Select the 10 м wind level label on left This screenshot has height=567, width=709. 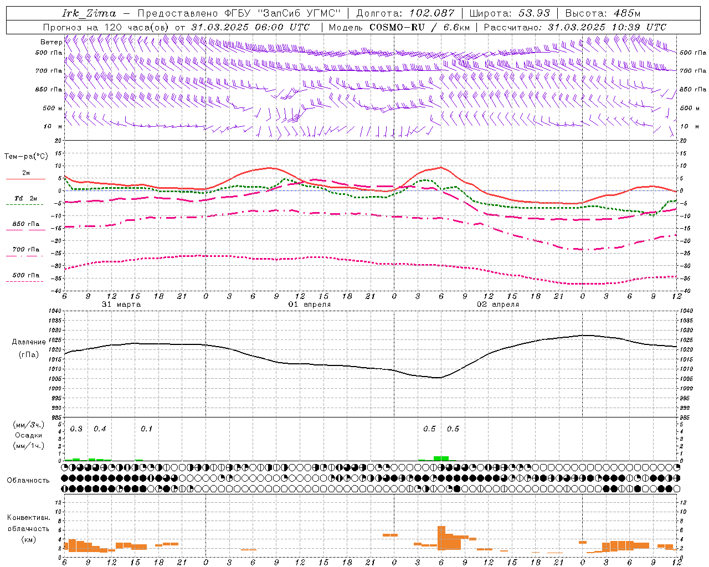53,126
